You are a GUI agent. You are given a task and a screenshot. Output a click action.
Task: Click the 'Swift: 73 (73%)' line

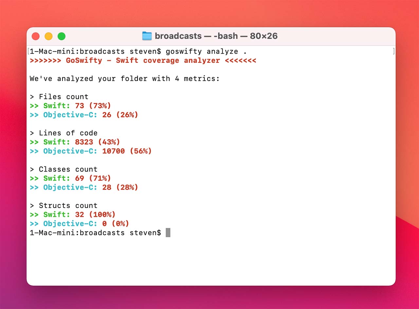tap(70, 106)
